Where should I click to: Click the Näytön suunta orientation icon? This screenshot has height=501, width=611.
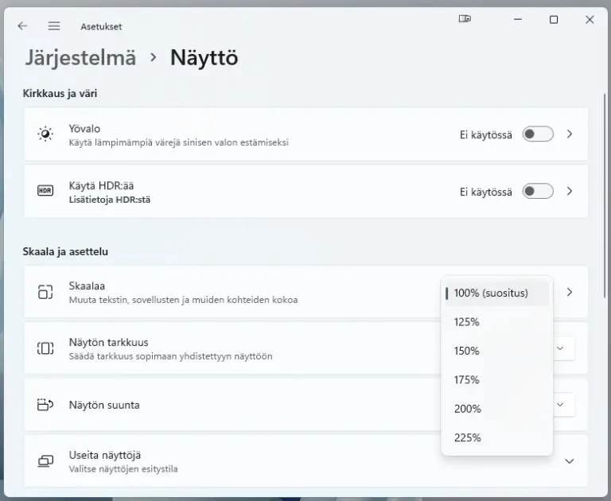coord(45,405)
